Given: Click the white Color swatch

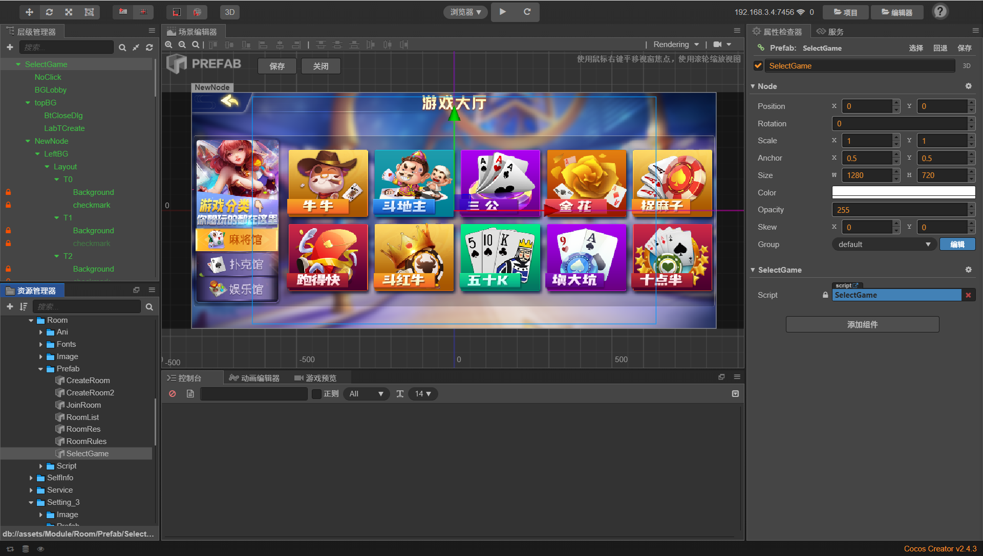Looking at the screenshot, I should click(x=903, y=192).
